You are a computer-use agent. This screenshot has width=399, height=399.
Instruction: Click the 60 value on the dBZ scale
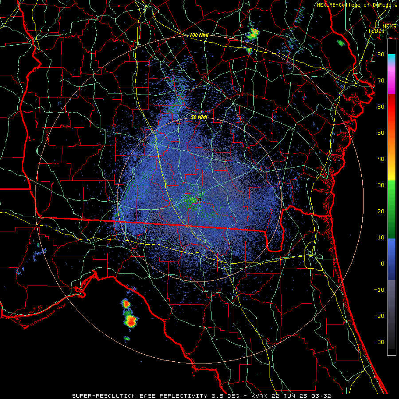coord(381,106)
